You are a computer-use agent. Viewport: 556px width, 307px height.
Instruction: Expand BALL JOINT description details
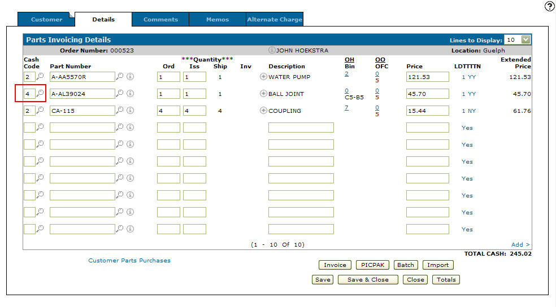click(x=263, y=94)
